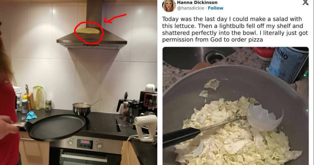The image size is (314, 165).
Task: Click the white hand mixer on the counter
Action: (146, 129)
